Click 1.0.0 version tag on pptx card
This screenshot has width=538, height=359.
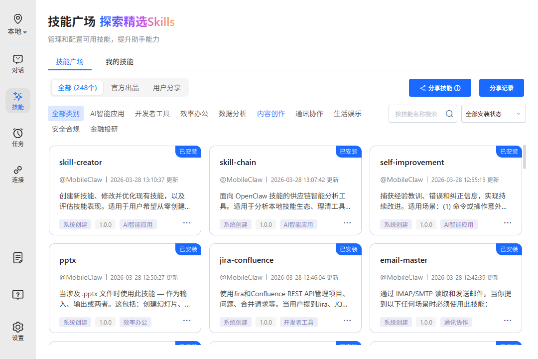tap(105, 322)
